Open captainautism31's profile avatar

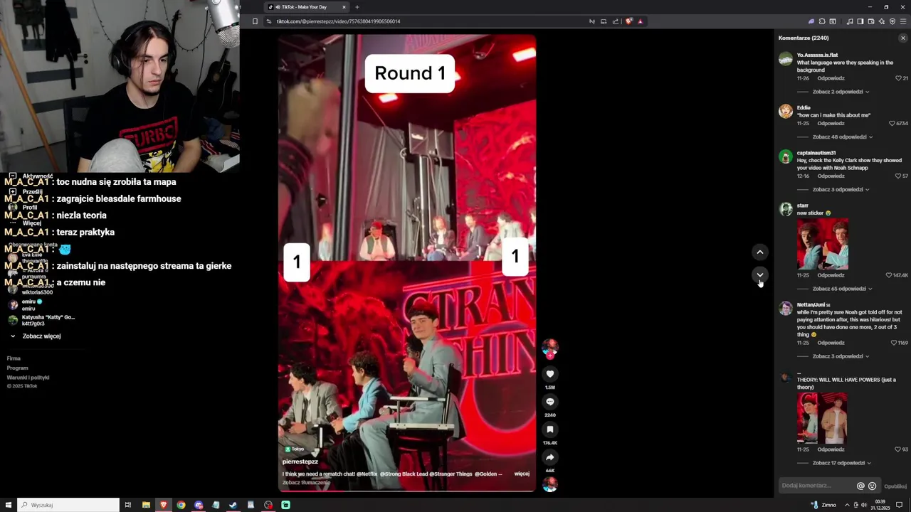coord(786,157)
